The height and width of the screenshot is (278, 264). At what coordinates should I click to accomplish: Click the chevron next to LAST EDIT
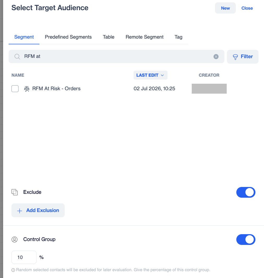pyautogui.click(x=162, y=75)
